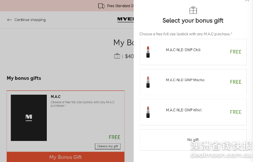Choose the No gift option
Screen dimensions: 253x162
pyautogui.click(x=193, y=140)
